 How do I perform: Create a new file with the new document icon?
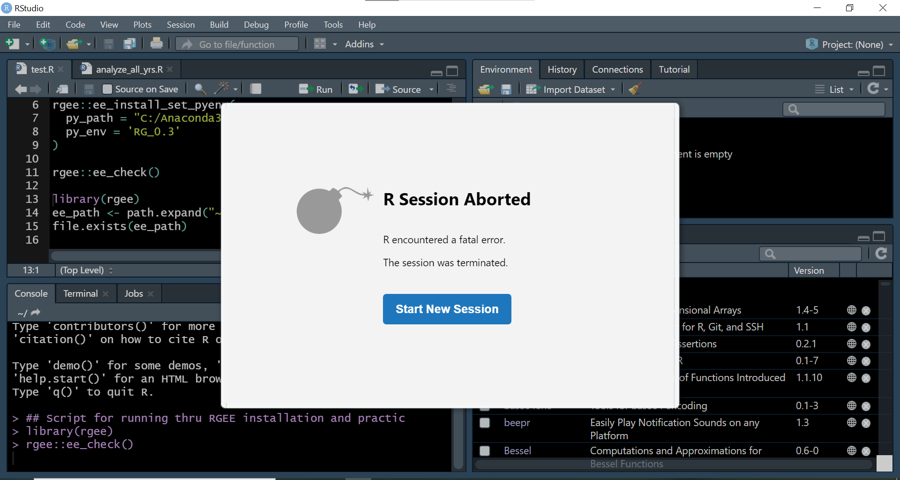coord(11,43)
